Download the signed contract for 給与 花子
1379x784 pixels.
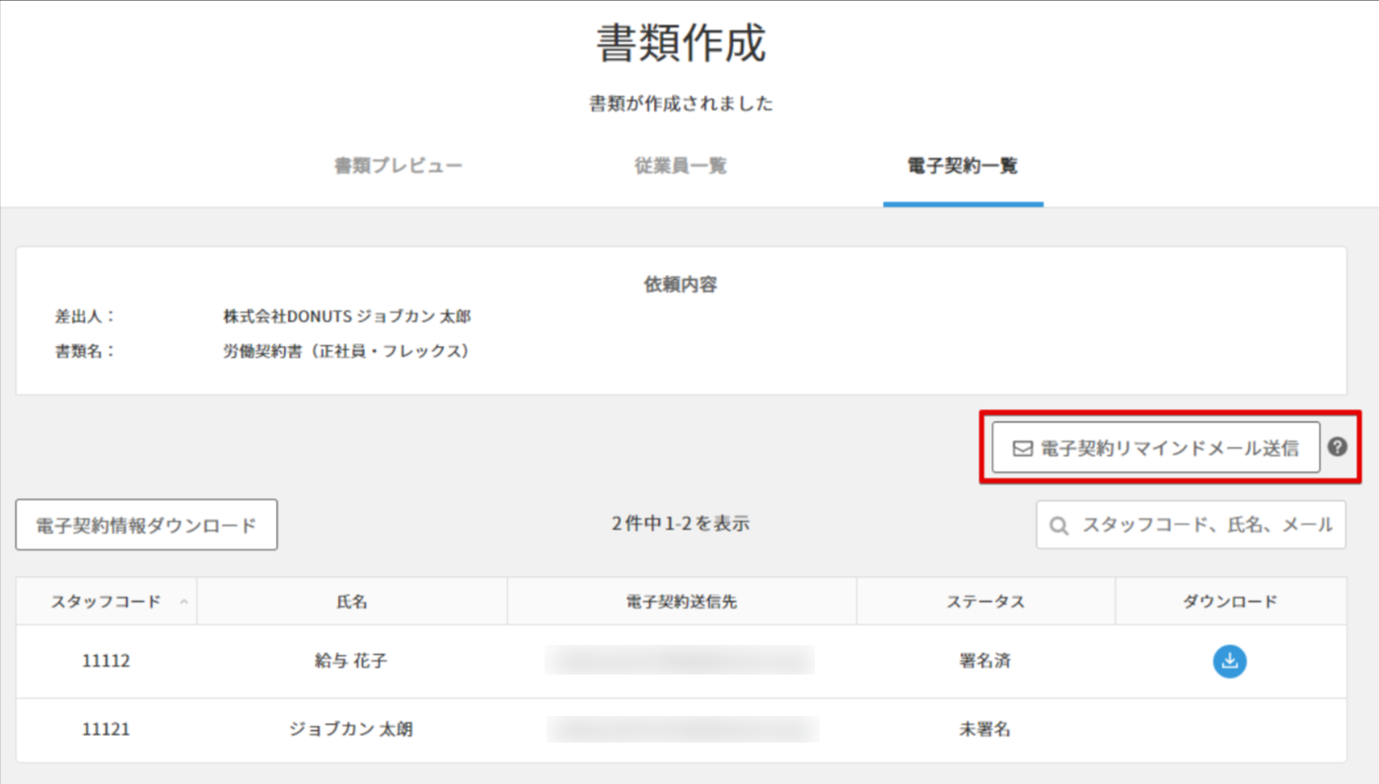1229,661
